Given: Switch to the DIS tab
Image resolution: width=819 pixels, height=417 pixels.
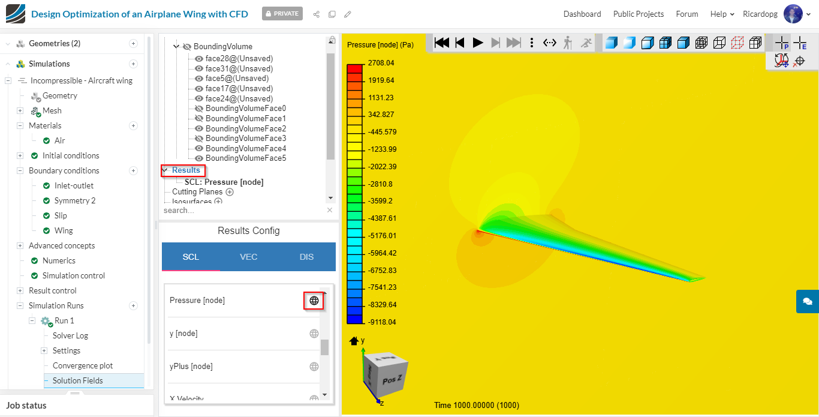Looking at the screenshot, I should pos(306,257).
